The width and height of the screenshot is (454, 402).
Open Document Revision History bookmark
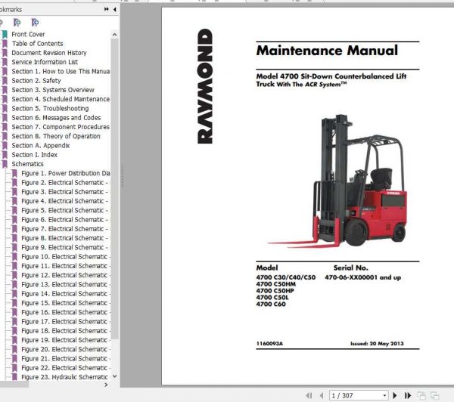point(49,53)
